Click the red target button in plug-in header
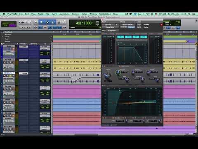The height and width of the screenshot is (149, 198). click(x=161, y=25)
